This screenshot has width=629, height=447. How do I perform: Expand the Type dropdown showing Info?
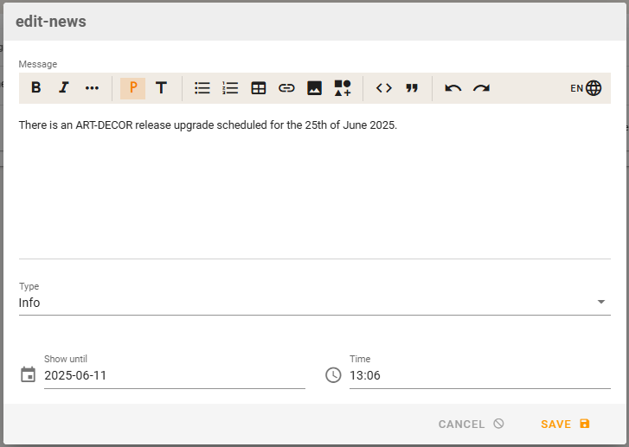tap(313, 303)
